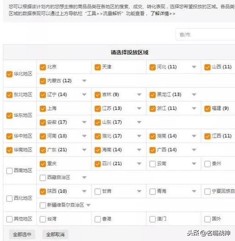Check the 新疆维吾尔自治区 checkbox
The width and height of the screenshot is (235, 241).
coord(43,205)
